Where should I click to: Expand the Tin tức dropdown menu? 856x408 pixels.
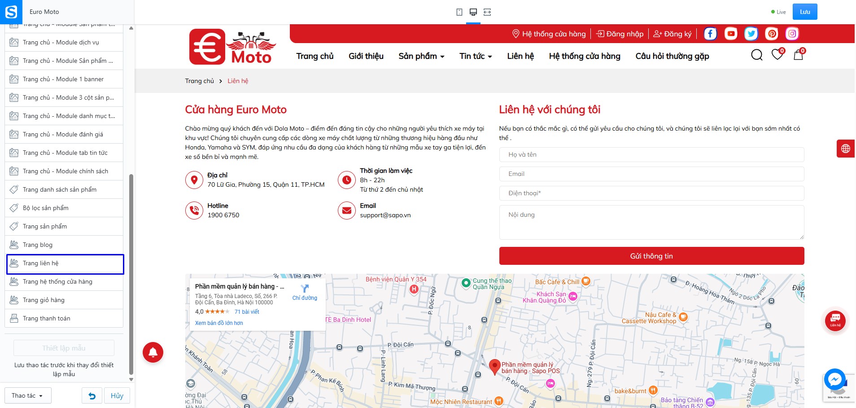point(476,56)
